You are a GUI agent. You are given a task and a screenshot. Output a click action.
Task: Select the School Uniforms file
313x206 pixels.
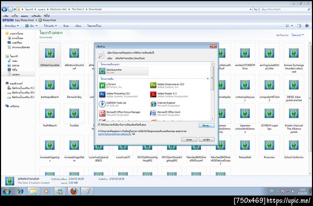294,147
